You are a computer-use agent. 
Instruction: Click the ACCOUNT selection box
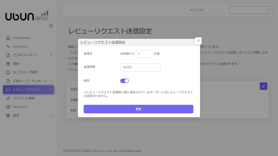tap(249, 10)
